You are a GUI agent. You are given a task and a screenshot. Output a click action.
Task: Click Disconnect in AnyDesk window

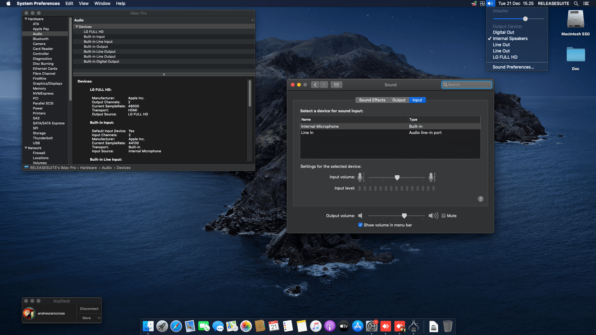tap(89, 309)
